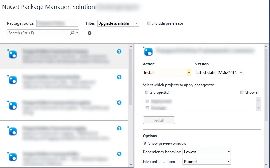Open the Action Install dropdown
The image size is (270, 168).
click(167, 72)
